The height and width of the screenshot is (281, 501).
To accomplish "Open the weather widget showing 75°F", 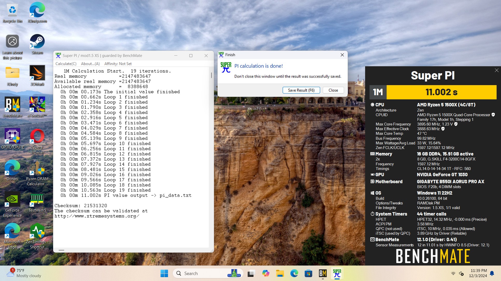I will coord(24,273).
